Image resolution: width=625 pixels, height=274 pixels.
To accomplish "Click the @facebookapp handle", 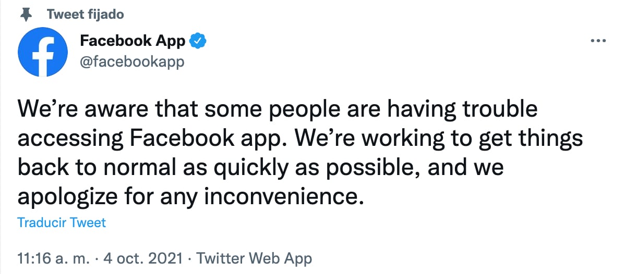I will tap(131, 62).
